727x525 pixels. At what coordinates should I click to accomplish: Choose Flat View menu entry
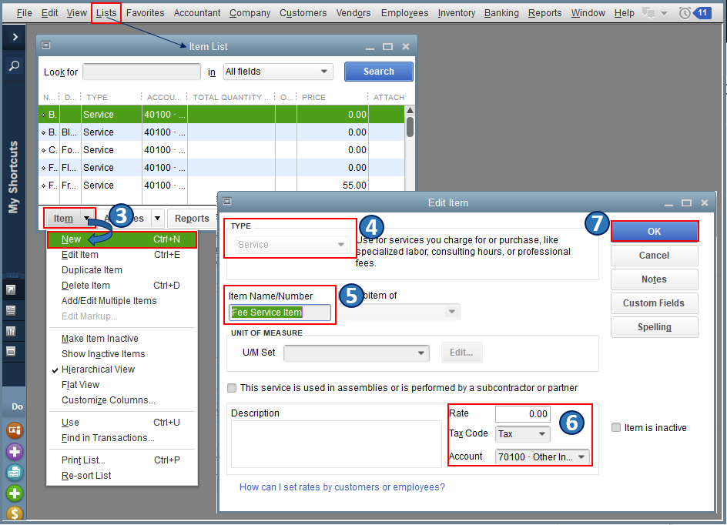(80, 385)
